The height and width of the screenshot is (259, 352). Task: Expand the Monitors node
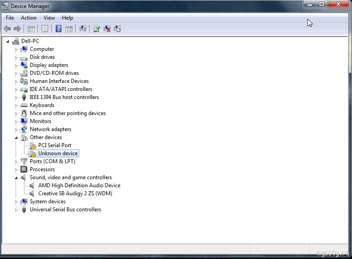[16, 122]
